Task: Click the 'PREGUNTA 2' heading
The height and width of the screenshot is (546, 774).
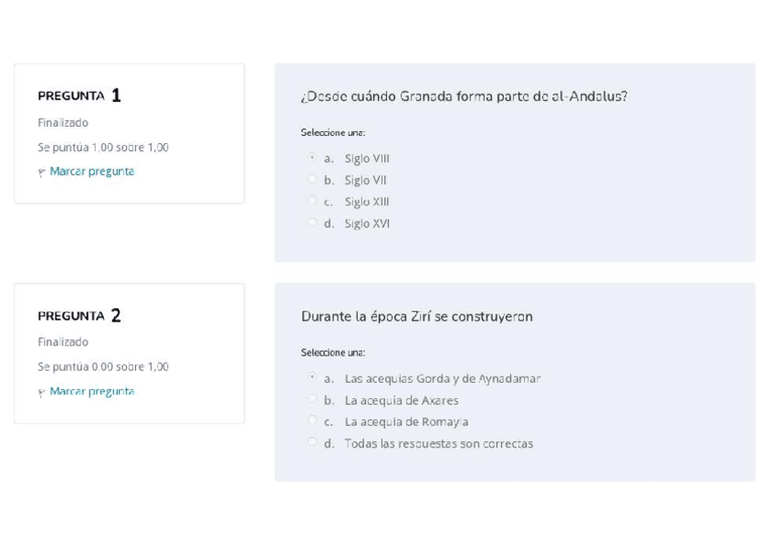Action: [x=79, y=316]
